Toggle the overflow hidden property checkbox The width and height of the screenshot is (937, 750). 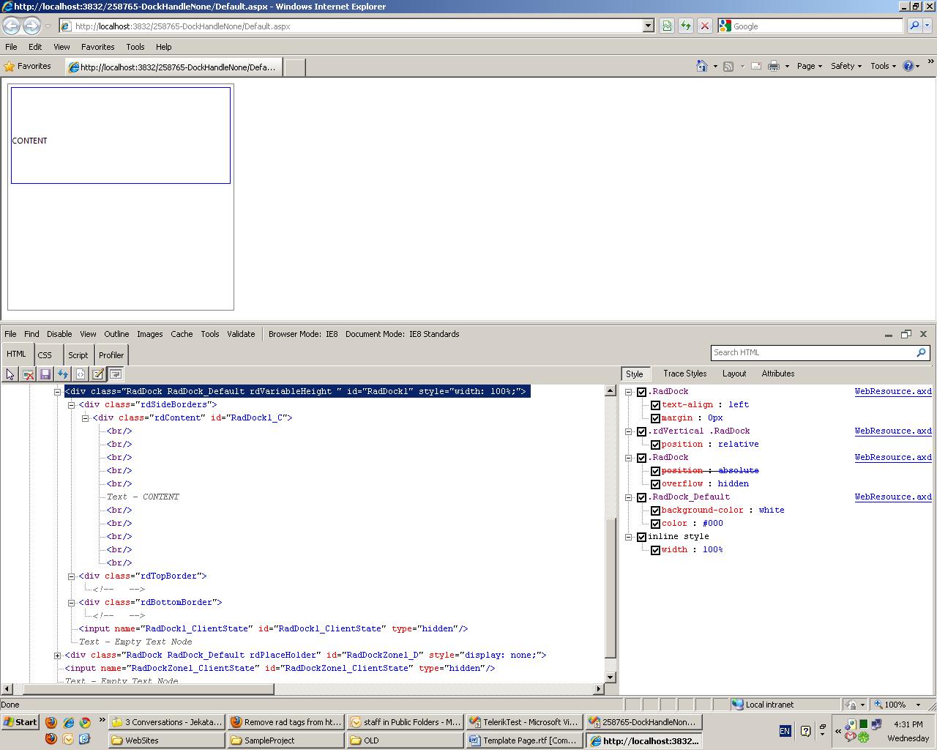point(655,484)
